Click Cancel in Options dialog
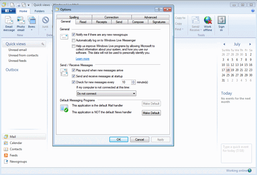This screenshot has width=257, height=175. coord(140,139)
